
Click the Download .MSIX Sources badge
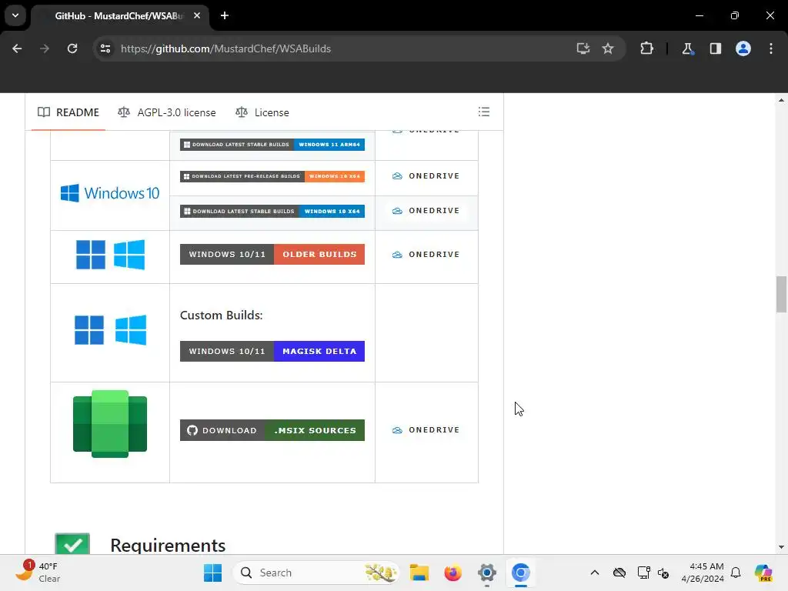click(x=272, y=430)
